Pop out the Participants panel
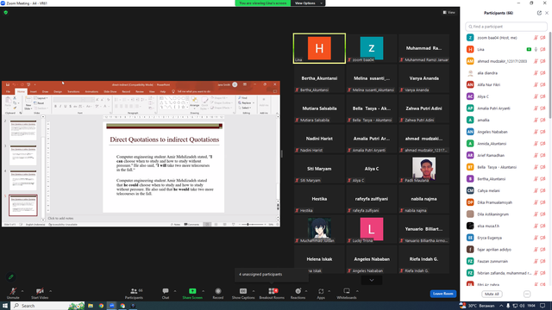The width and height of the screenshot is (552, 310). pyautogui.click(x=539, y=13)
